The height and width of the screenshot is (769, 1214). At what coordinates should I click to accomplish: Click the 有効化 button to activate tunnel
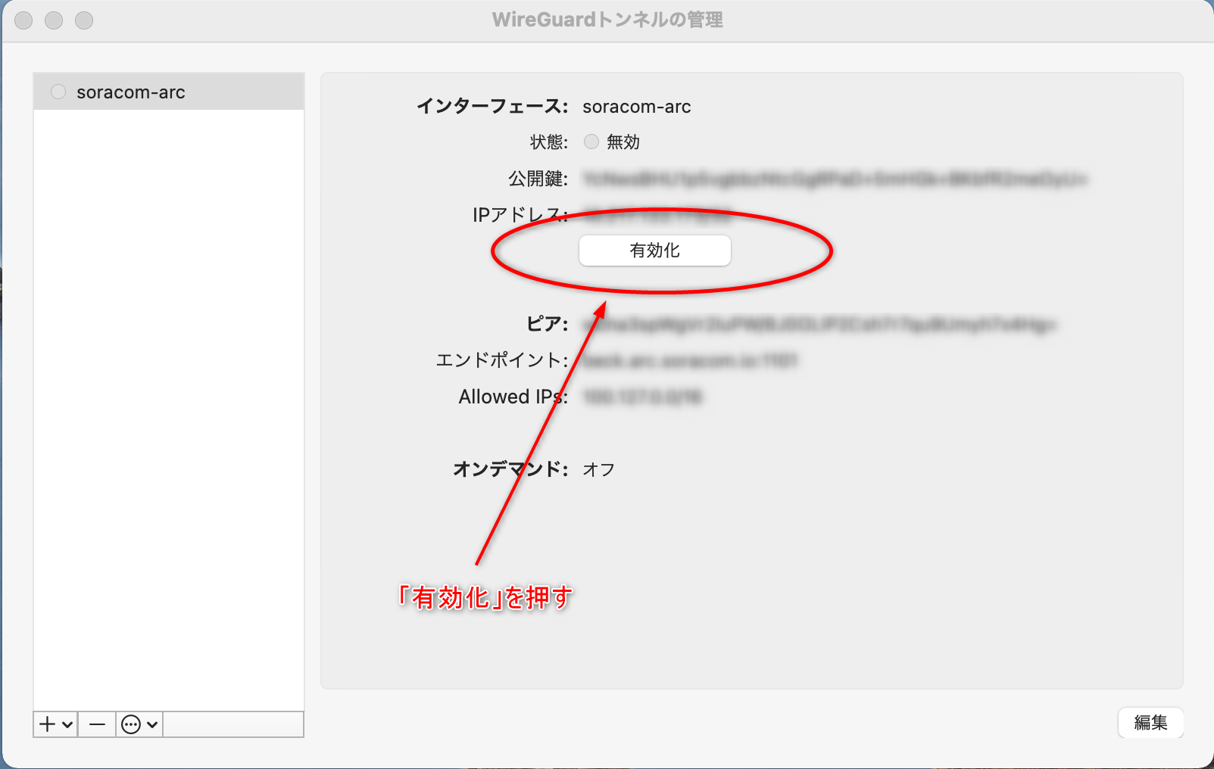655,251
